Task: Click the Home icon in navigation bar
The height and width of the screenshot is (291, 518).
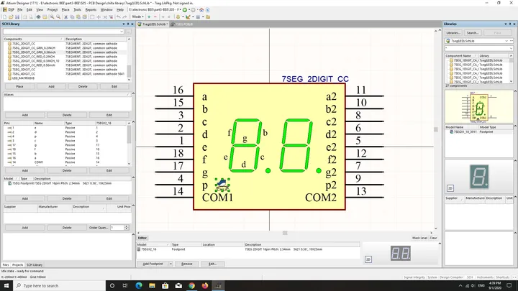Action: [201, 10]
